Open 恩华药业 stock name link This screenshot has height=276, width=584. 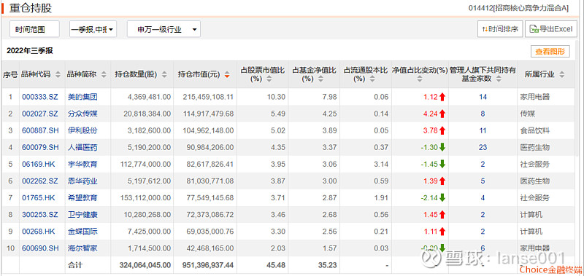[x=82, y=181]
